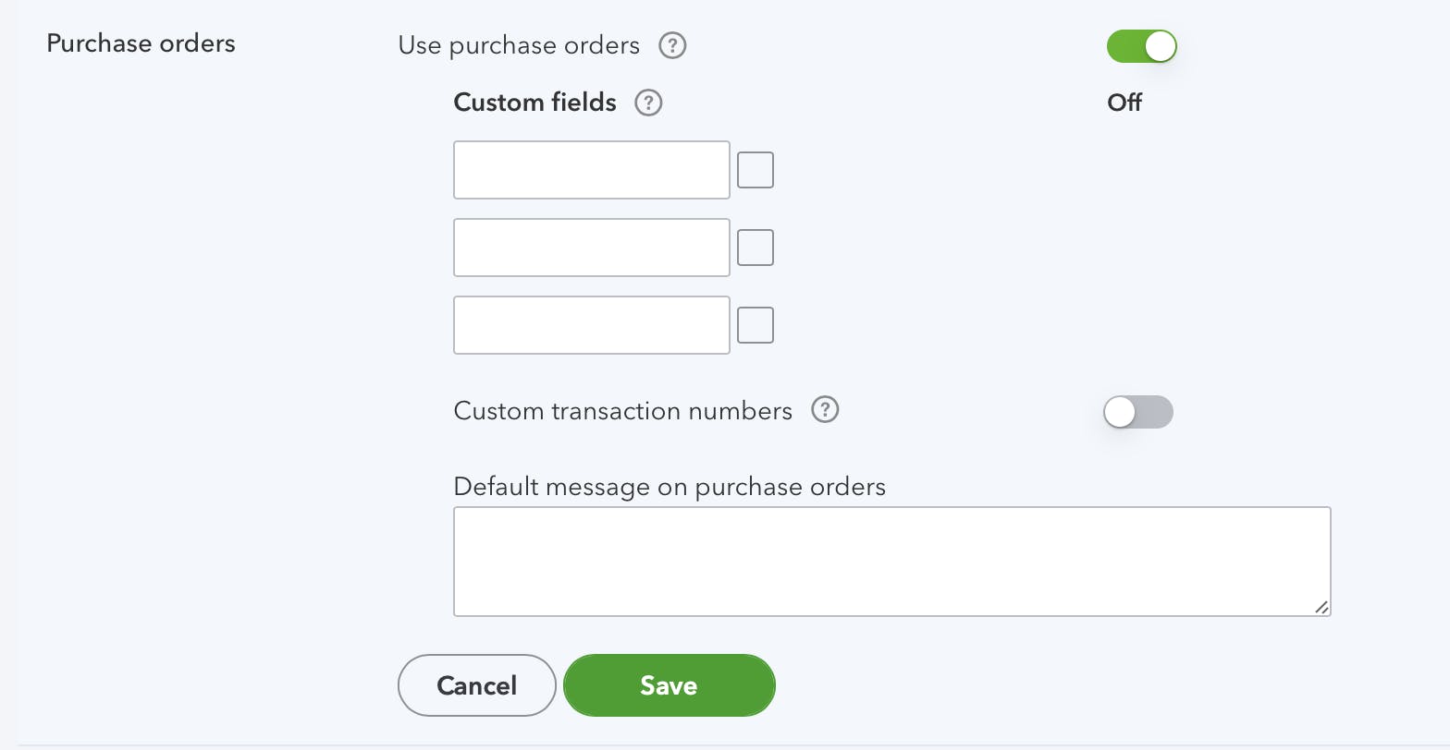Turn off the Use purchase orders switch
The width and height of the screenshot is (1450, 750).
click(x=1141, y=45)
